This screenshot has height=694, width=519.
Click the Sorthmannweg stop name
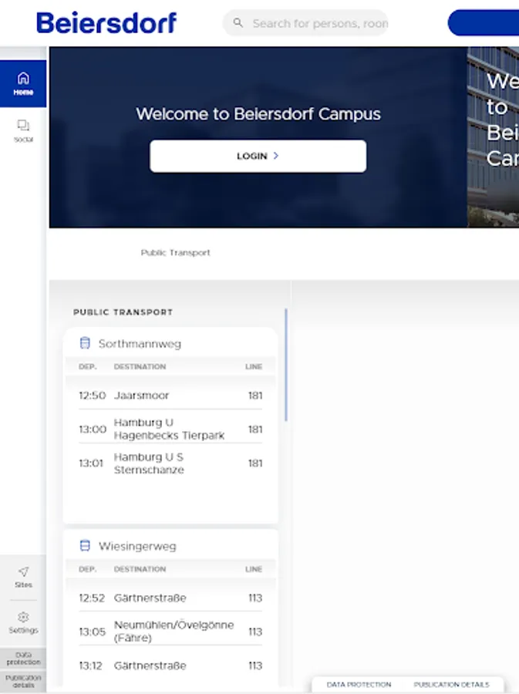coord(140,344)
